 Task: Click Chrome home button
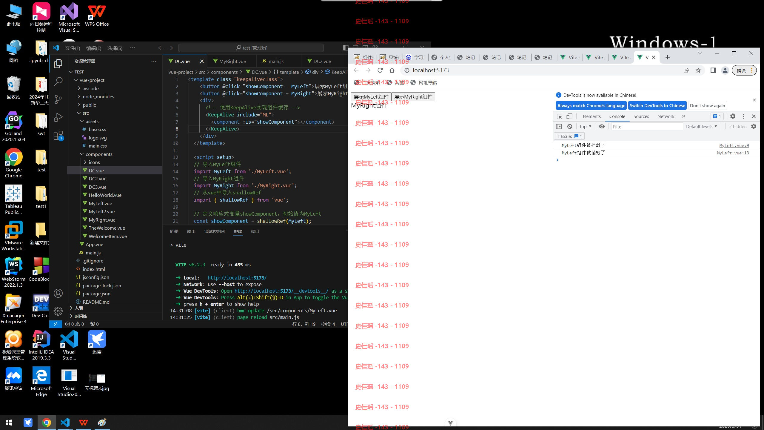392,70
